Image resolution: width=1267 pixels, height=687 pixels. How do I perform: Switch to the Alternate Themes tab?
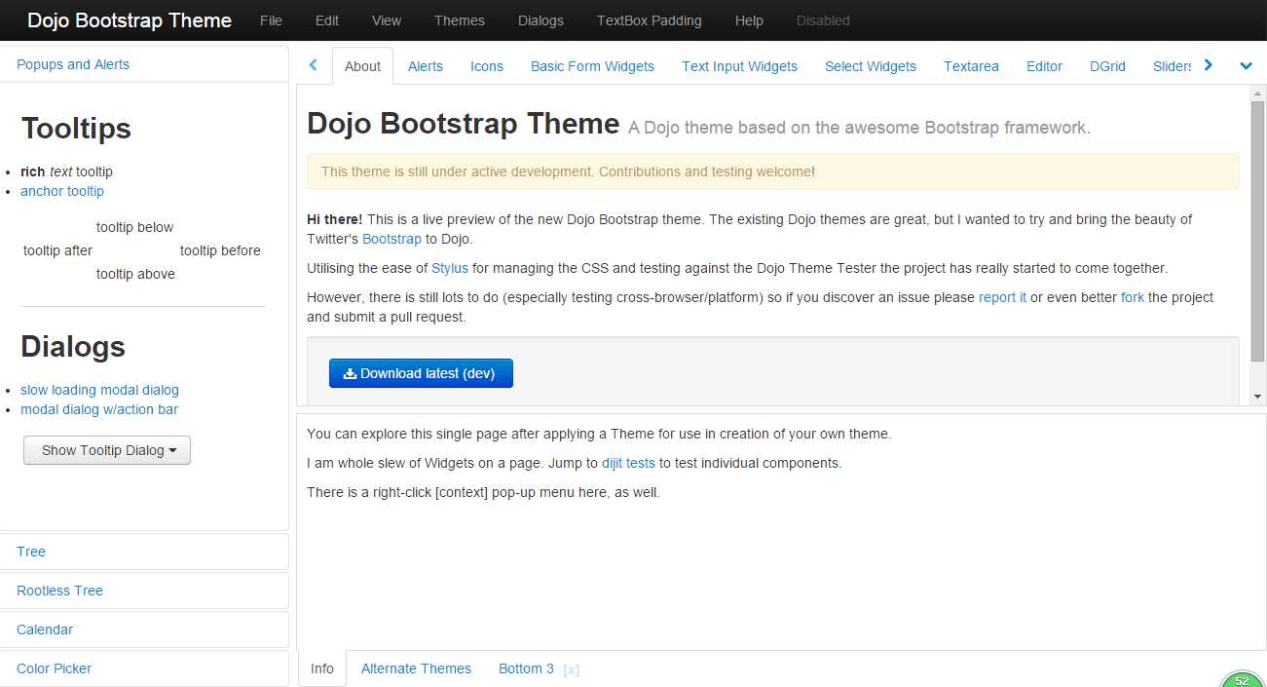point(416,668)
